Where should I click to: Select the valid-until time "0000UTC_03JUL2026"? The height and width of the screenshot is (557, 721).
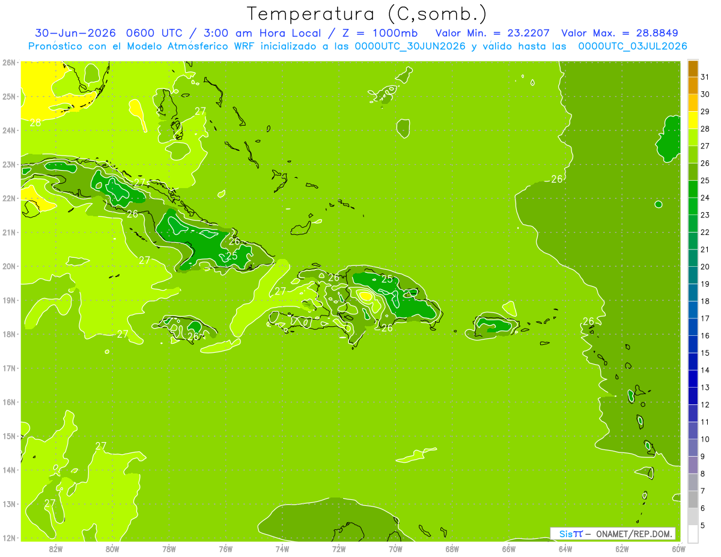633,46
